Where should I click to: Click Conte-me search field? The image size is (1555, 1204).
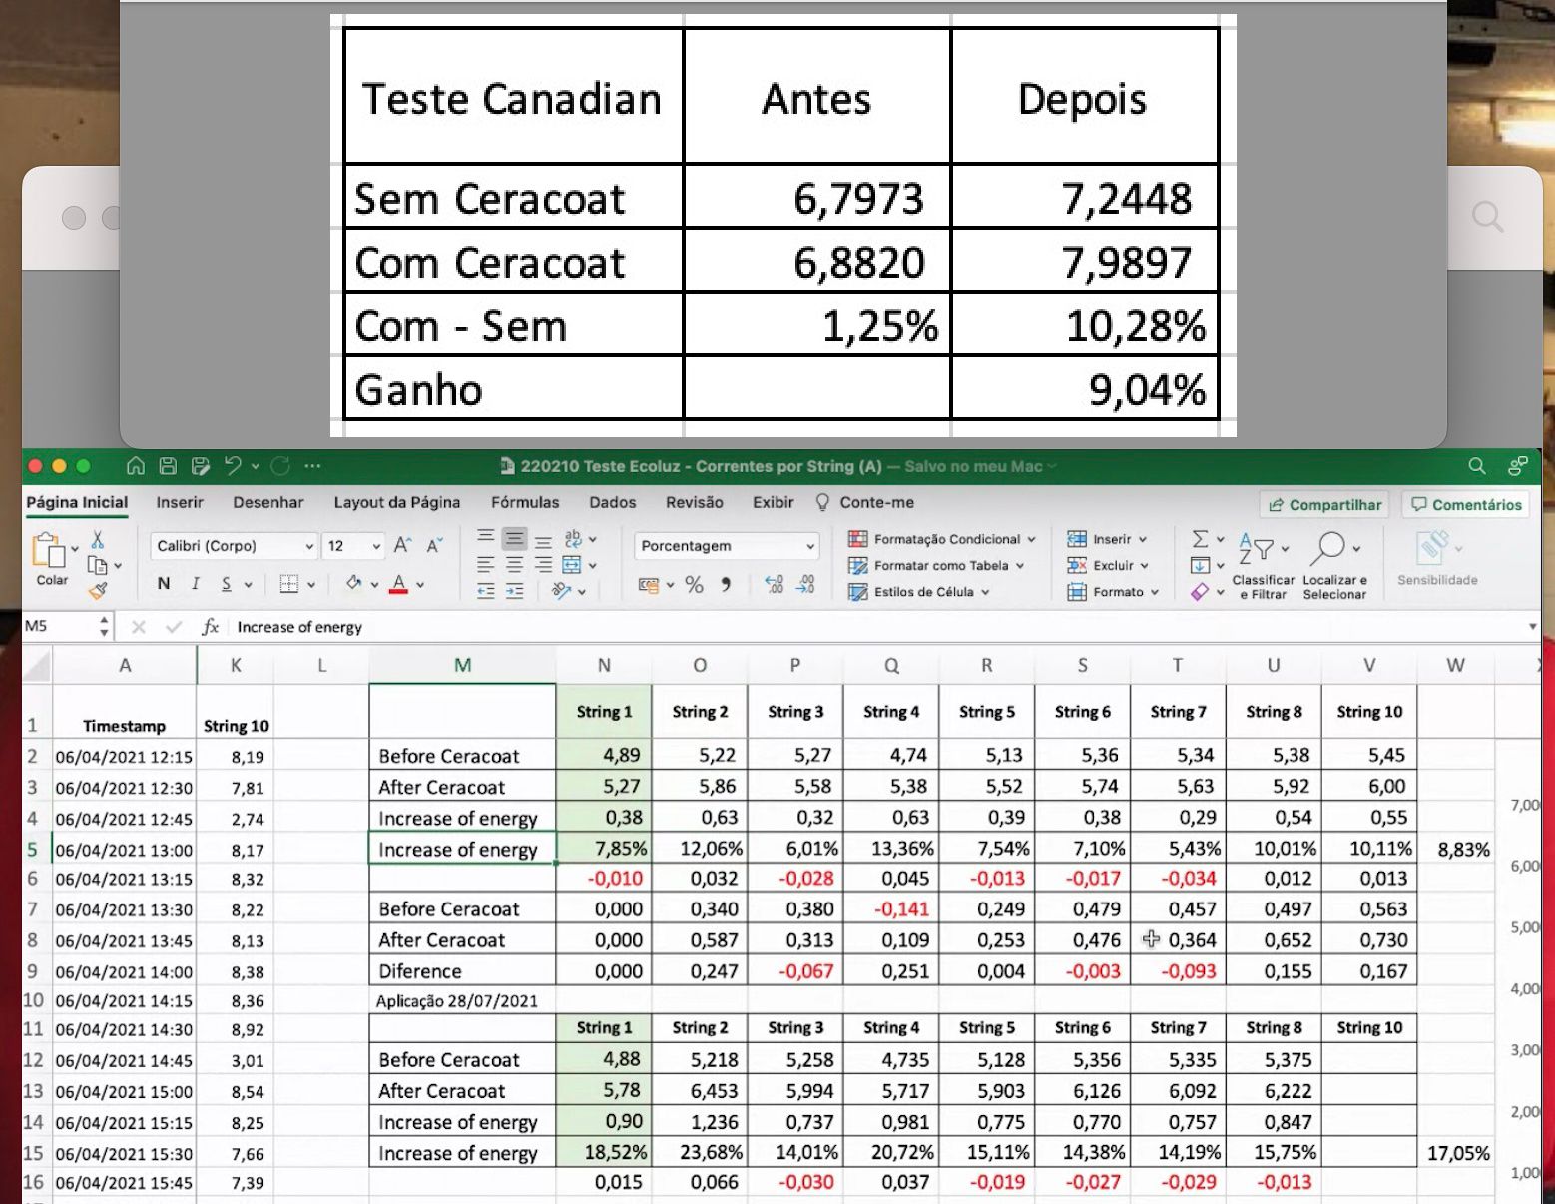pos(865,502)
